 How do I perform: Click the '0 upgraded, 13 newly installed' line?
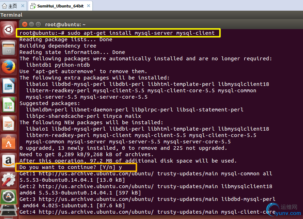123,148
